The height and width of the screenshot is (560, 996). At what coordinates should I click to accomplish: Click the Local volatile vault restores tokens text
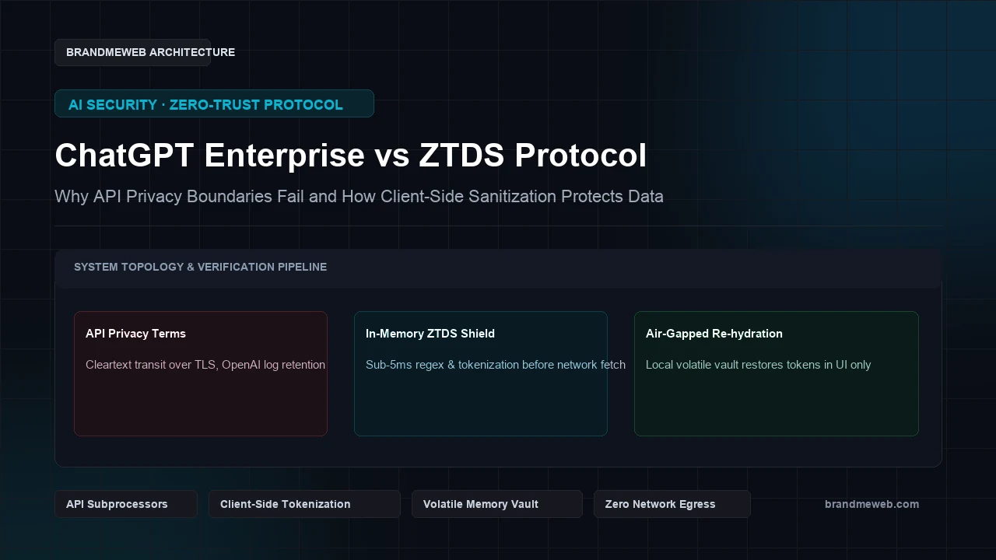[759, 365]
